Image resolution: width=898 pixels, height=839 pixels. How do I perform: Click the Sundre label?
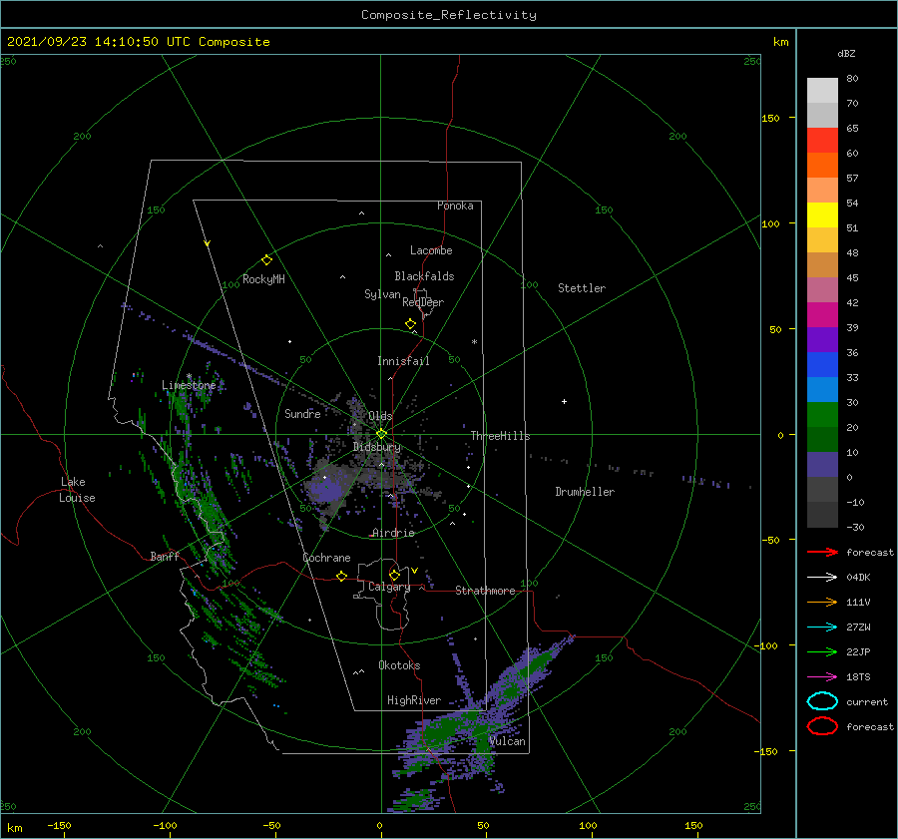pyautogui.click(x=302, y=413)
